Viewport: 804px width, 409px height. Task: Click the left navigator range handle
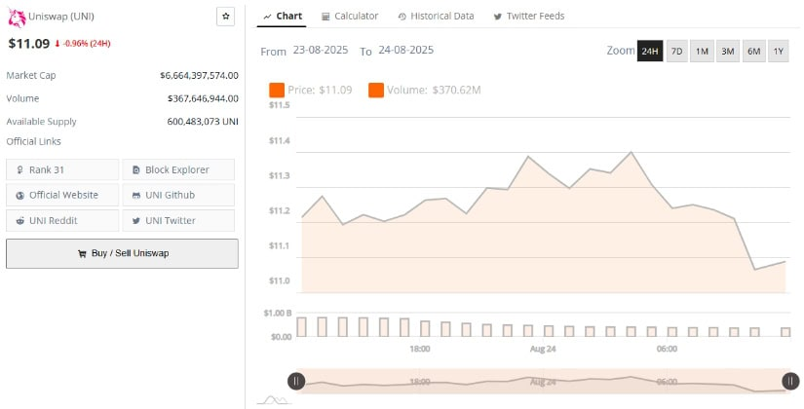pos(296,381)
